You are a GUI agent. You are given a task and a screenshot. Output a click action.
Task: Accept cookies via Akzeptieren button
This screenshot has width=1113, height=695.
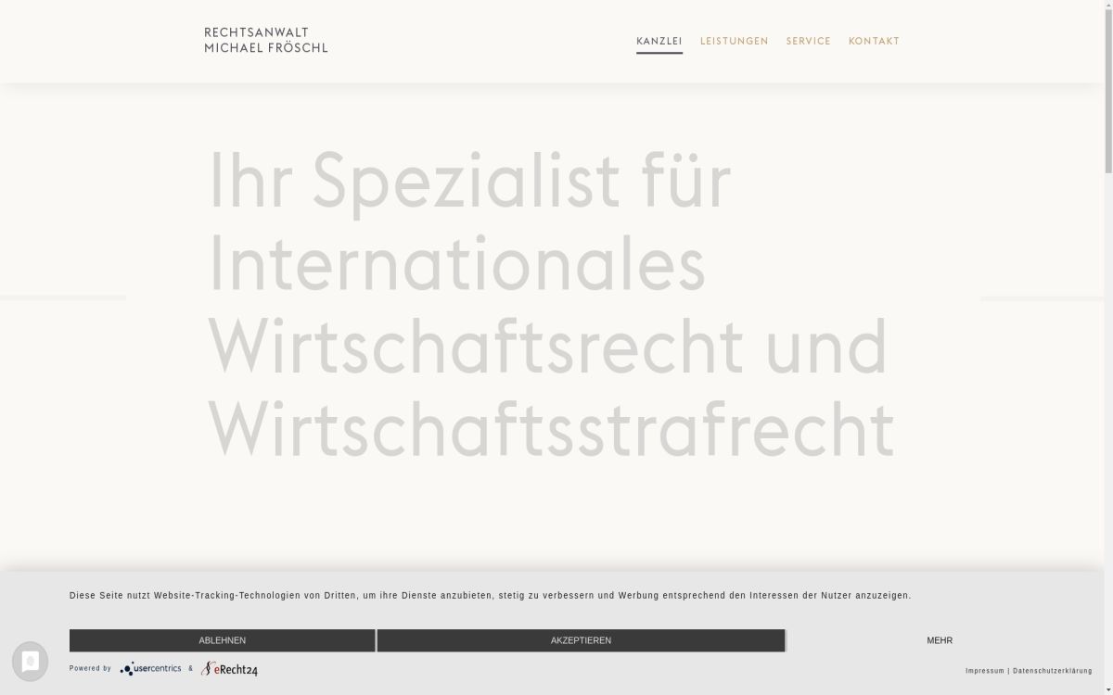[x=581, y=640]
